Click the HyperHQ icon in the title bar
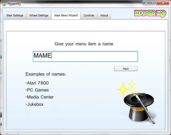The height and width of the screenshot is (135, 171). coord(4,4)
